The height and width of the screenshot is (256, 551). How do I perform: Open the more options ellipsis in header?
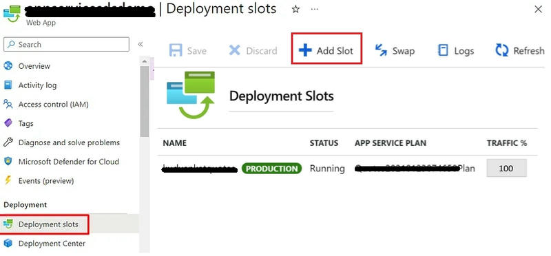pyautogui.click(x=315, y=10)
